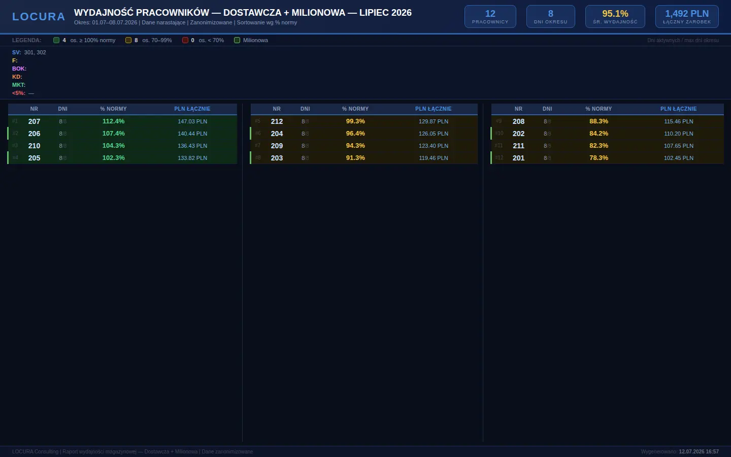This screenshot has width=731, height=457.
Task: Click the MKT category label
Action: pos(19,85)
